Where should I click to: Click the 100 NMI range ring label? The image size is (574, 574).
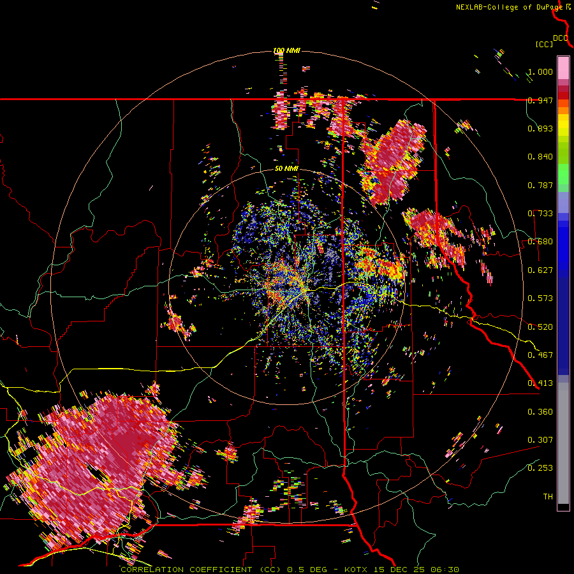(286, 50)
